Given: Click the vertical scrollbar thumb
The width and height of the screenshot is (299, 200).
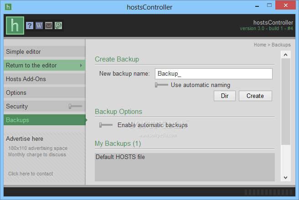Looking at the screenshot, I should pyautogui.click(x=286, y=102).
